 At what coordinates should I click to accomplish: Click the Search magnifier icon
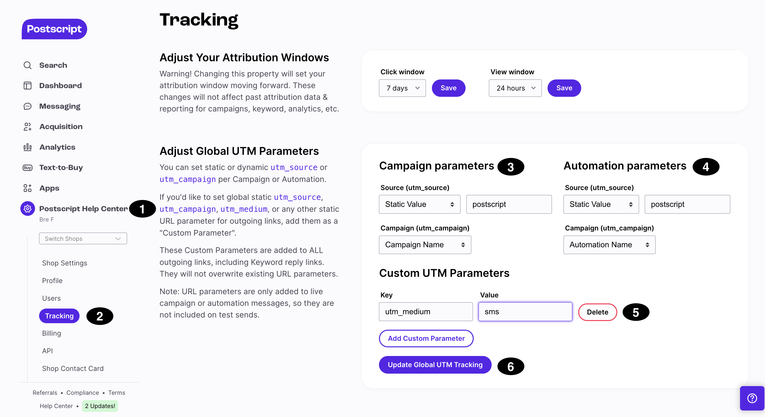(x=27, y=65)
